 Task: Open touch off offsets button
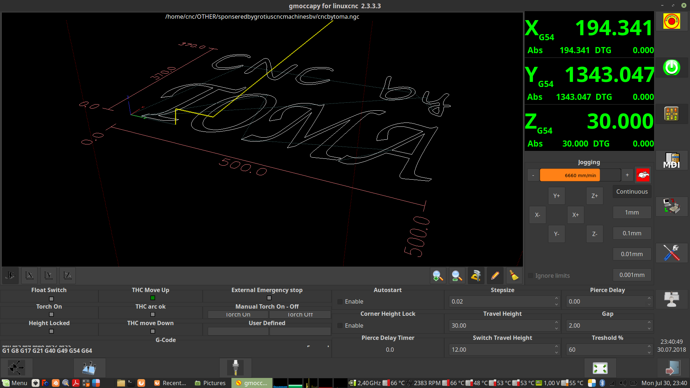point(89,368)
